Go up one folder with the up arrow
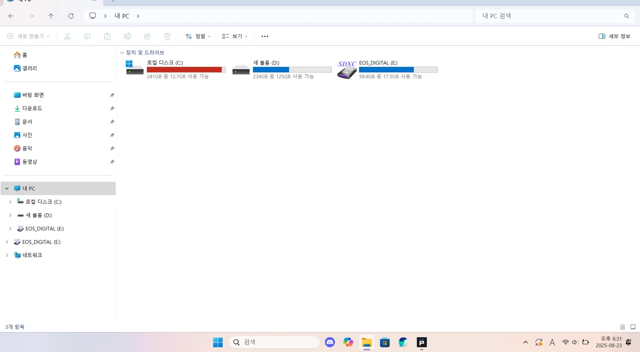640x352 pixels. [51, 16]
